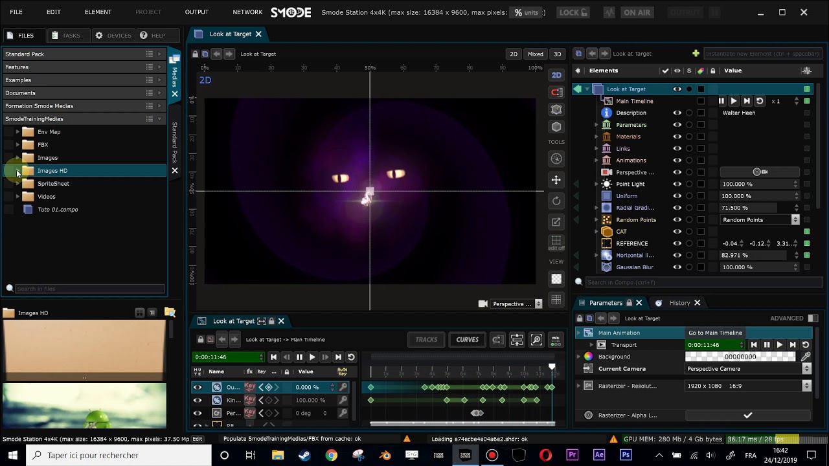829x466 pixels.
Task: Select the move tool in viewport toolbar
Action: (x=556, y=180)
